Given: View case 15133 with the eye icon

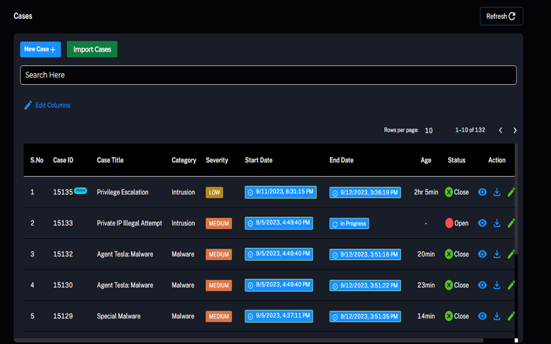Looking at the screenshot, I should pos(482,223).
